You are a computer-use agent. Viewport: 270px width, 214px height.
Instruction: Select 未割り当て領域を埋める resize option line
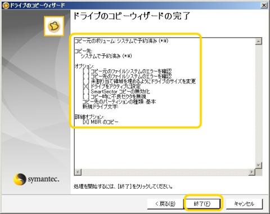pos(139,81)
